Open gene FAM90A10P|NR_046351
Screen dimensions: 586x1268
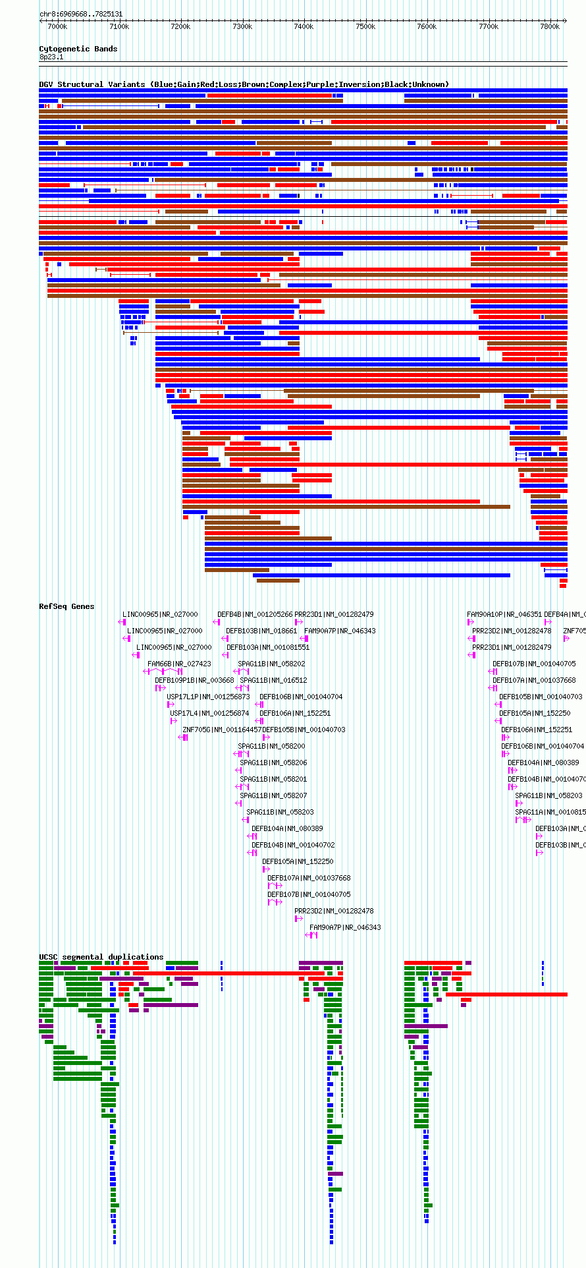pos(504,614)
